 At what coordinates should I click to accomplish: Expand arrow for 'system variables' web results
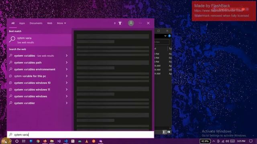click(x=67, y=56)
